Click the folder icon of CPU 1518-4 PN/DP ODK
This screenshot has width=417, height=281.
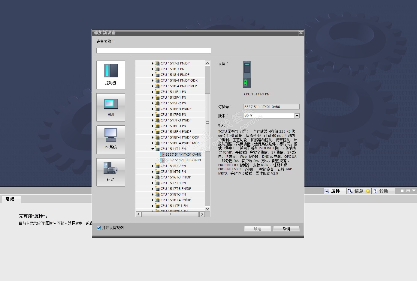(x=157, y=80)
